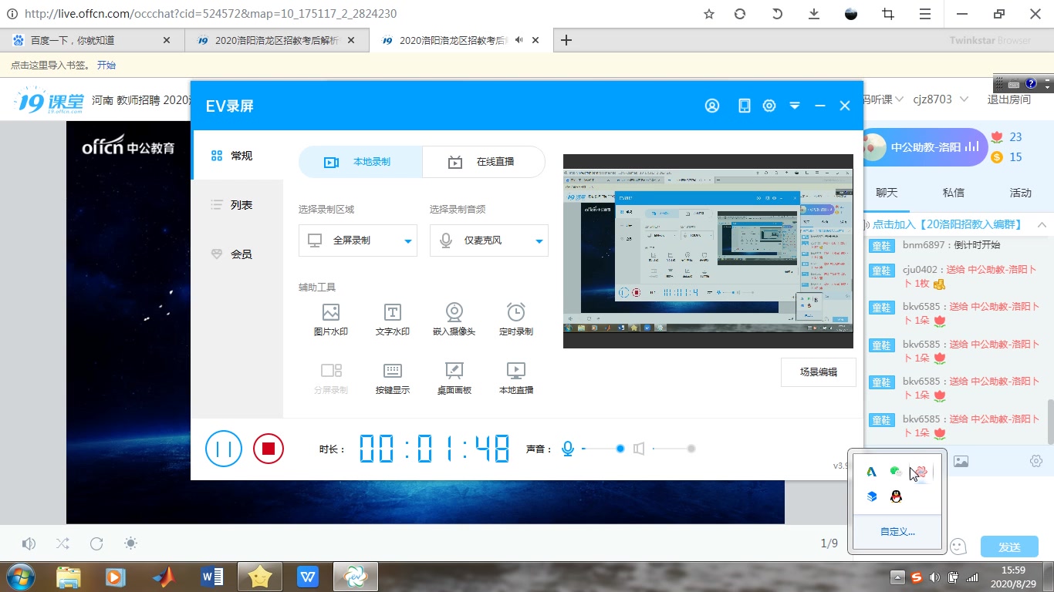Collapse the hidden tray icons arrow
This screenshot has height=592, width=1054.
point(897,577)
